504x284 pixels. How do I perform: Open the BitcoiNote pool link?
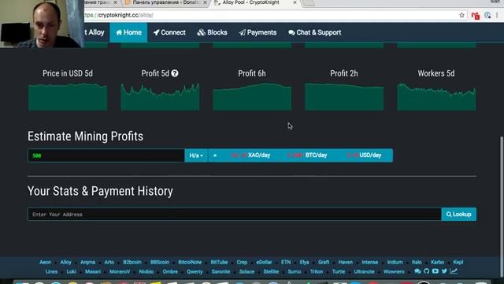[x=190, y=262]
